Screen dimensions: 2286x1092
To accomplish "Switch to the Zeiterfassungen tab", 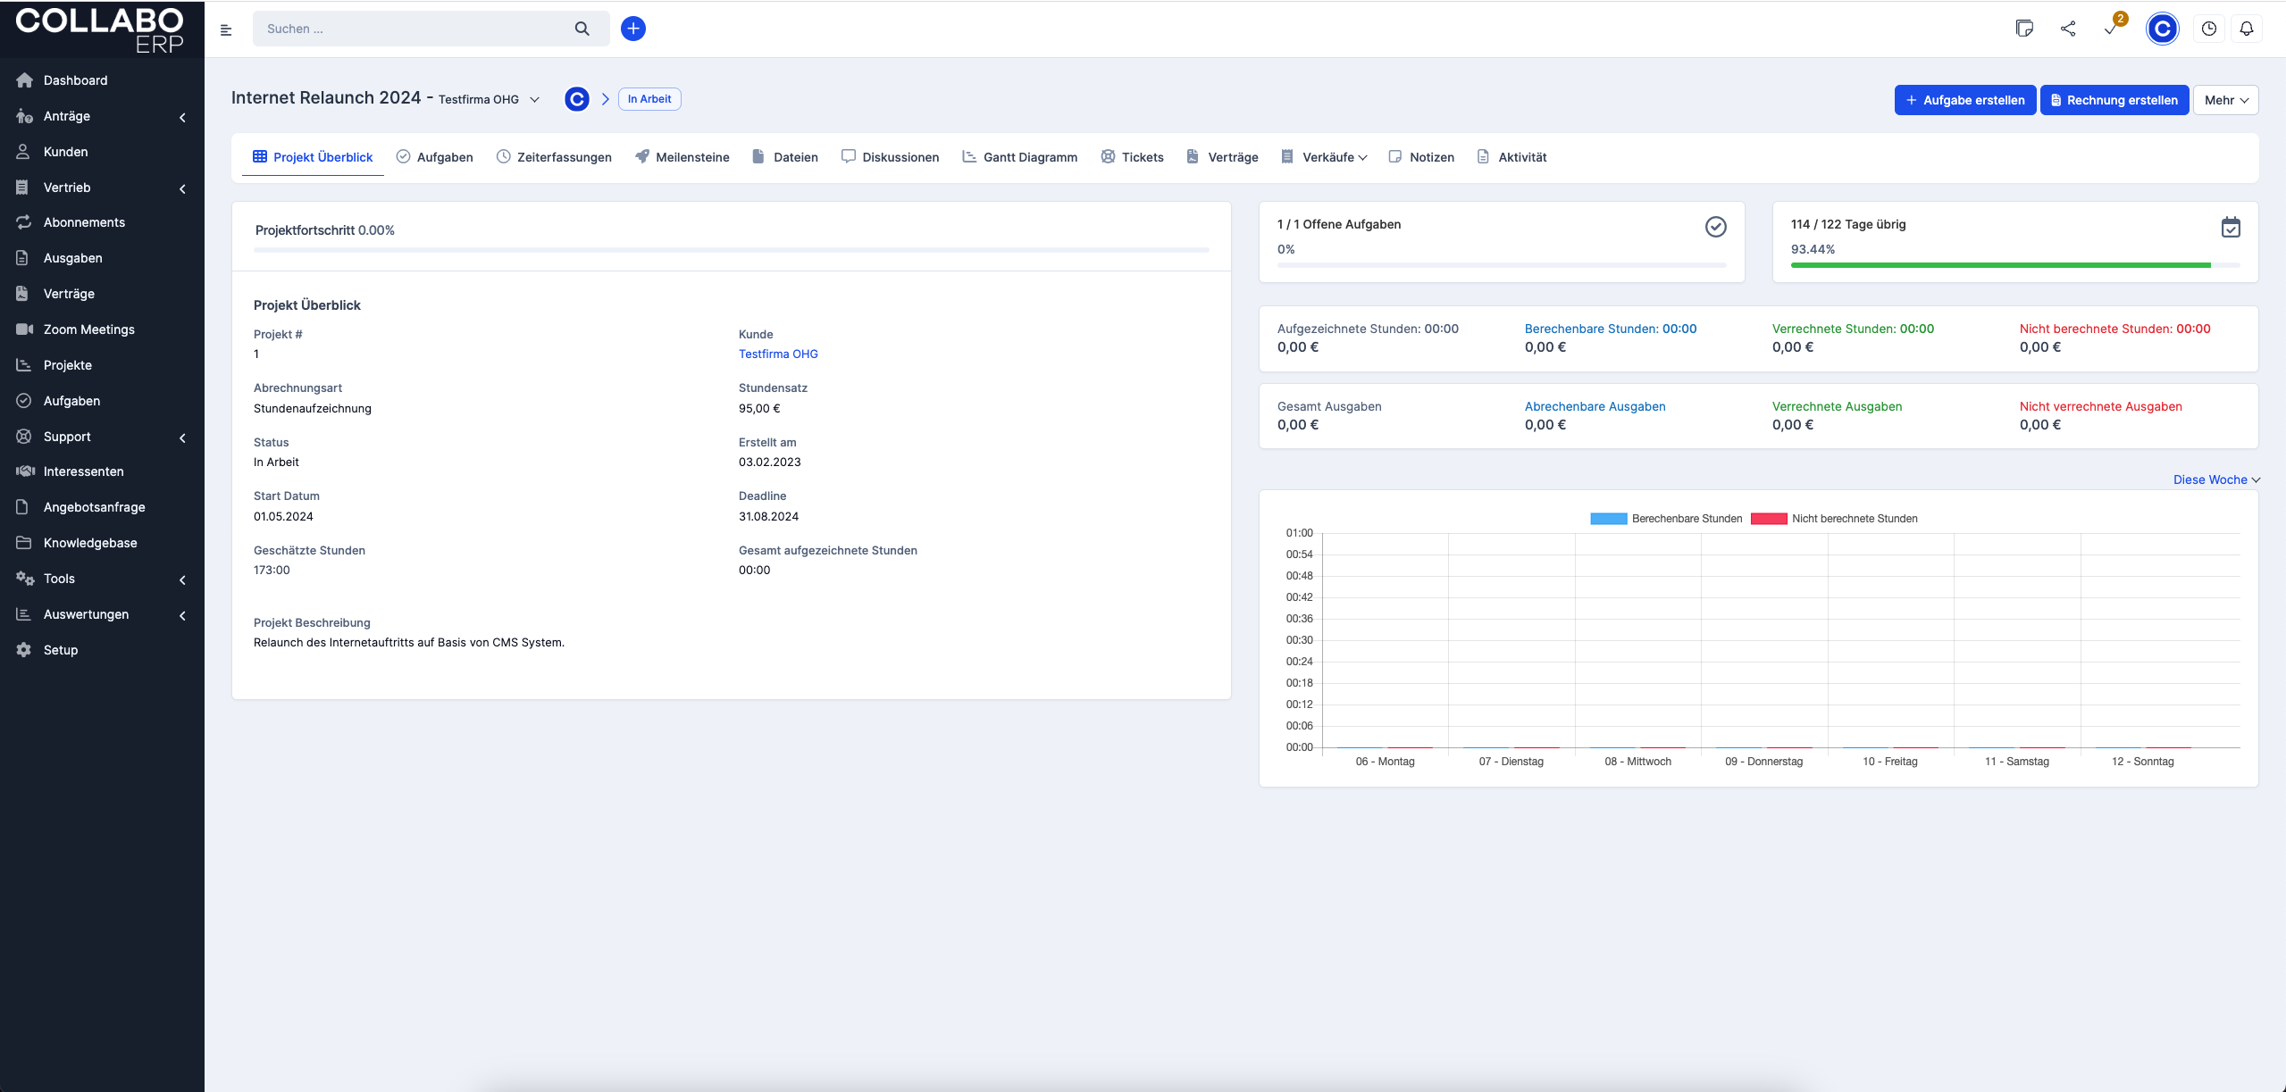I will pos(554,157).
